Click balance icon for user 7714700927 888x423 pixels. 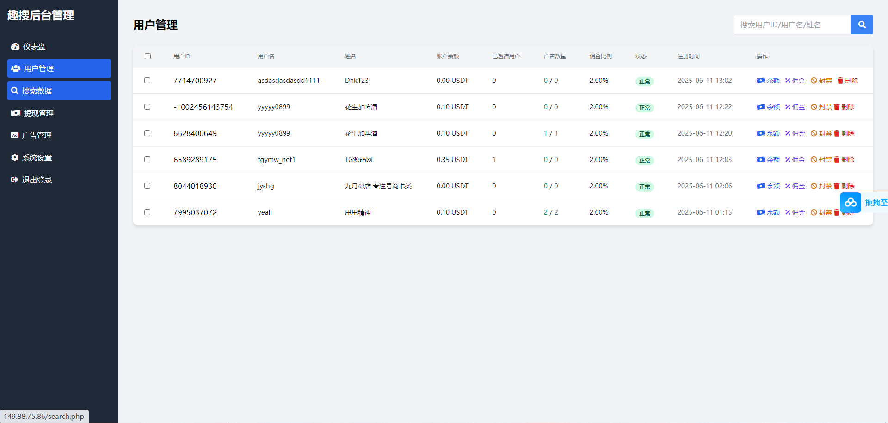coord(760,81)
